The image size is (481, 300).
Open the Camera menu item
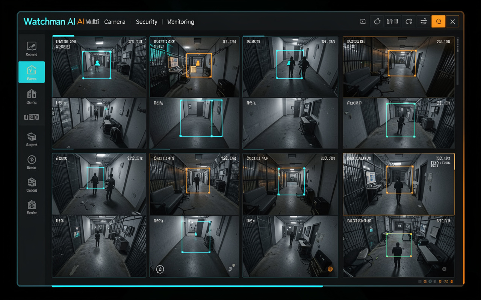115,22
